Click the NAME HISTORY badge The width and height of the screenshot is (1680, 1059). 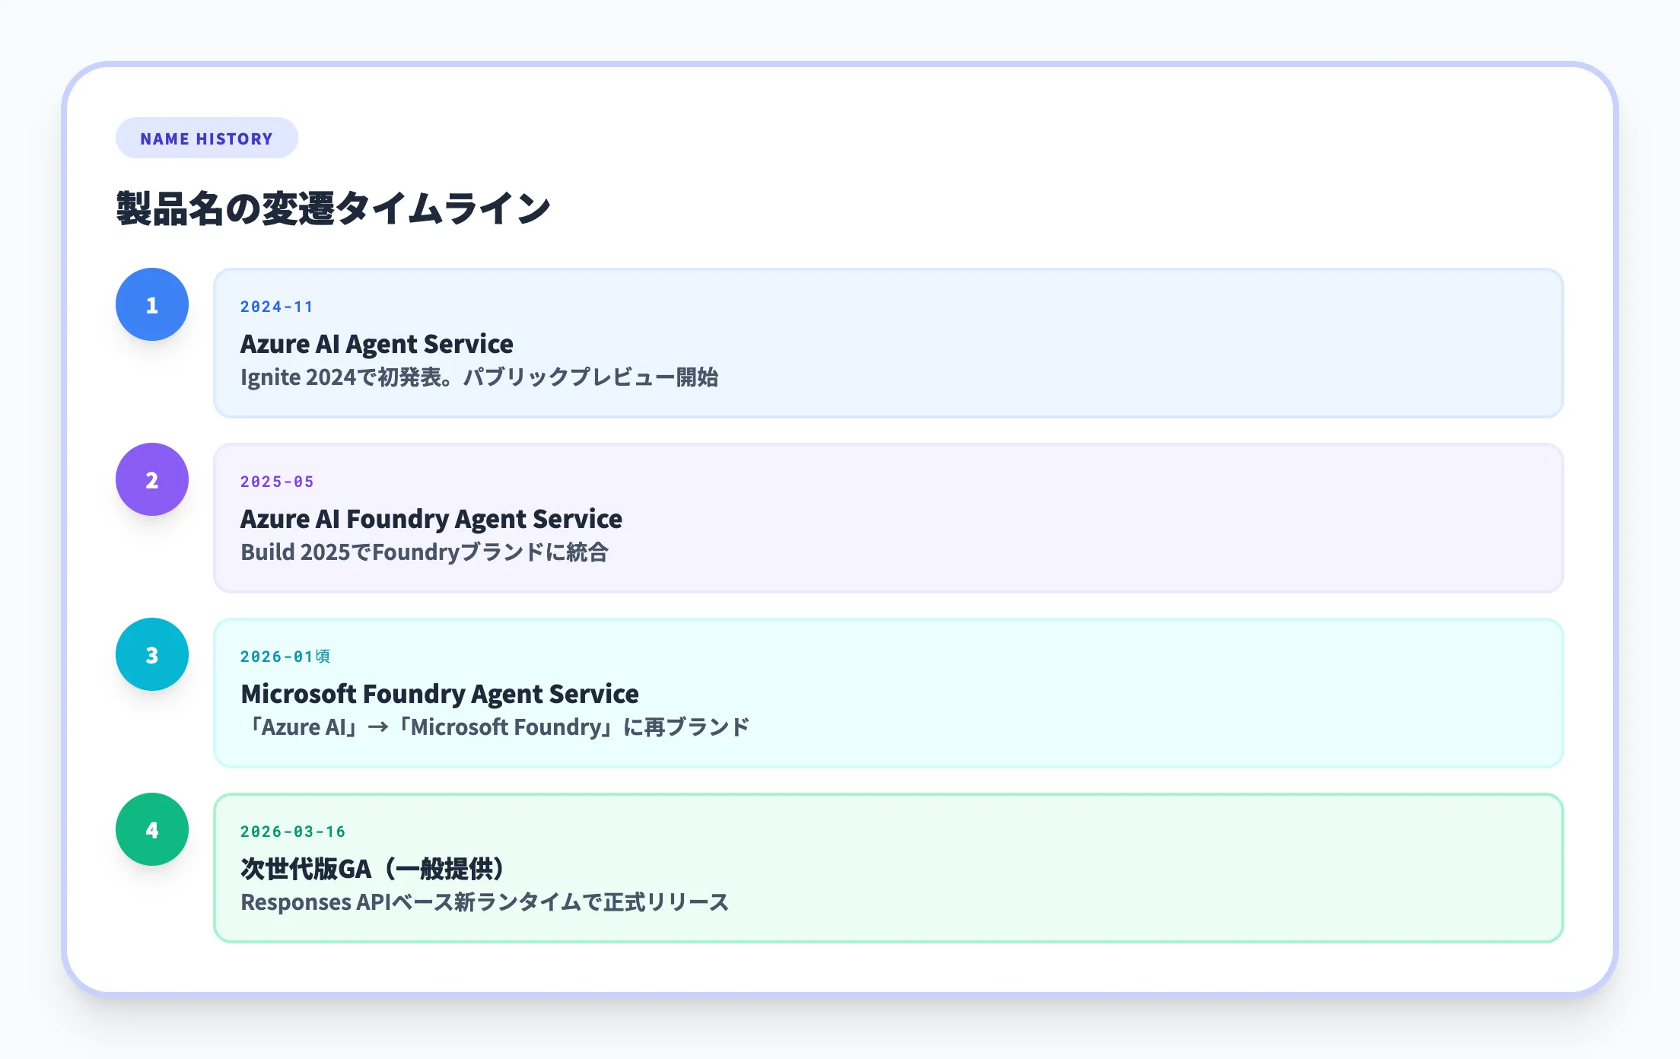(206, 138)
